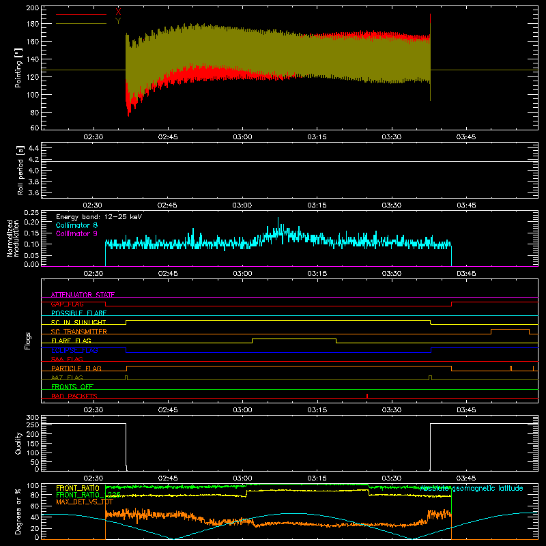
Task: Select the BAD_PACKETS flag label
Action: tap(74, 396)
